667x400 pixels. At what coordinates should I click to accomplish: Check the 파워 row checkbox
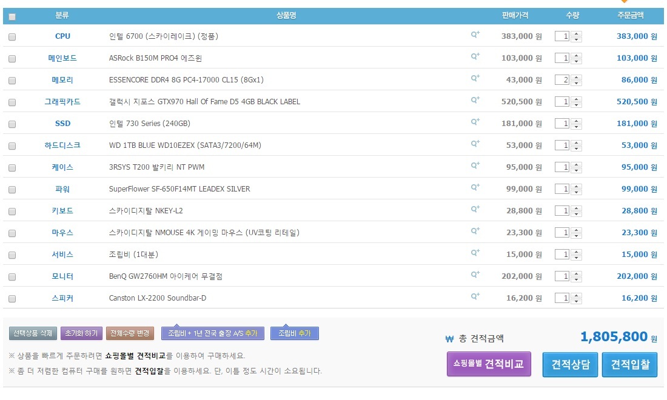12,190
